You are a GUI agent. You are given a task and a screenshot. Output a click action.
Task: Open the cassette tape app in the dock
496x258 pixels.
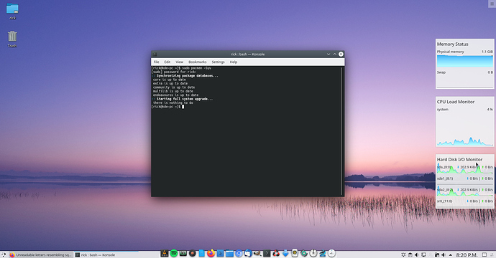pyautogui.click(x=183, y=253)
